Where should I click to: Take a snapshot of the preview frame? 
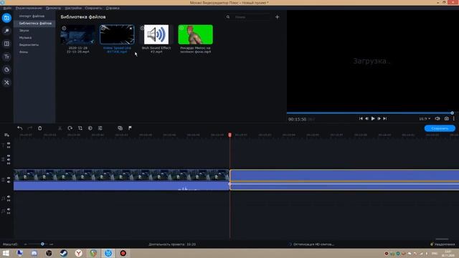446,118
